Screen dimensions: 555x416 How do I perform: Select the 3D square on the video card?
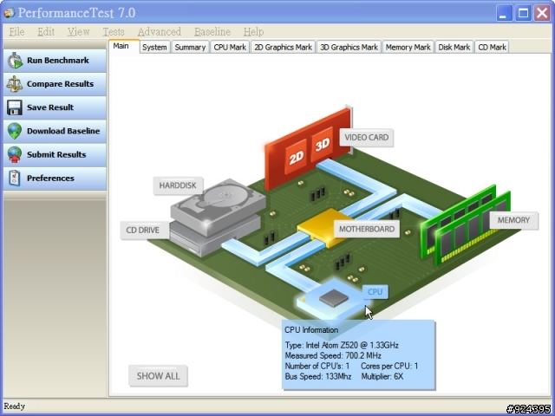coord(322,145)
